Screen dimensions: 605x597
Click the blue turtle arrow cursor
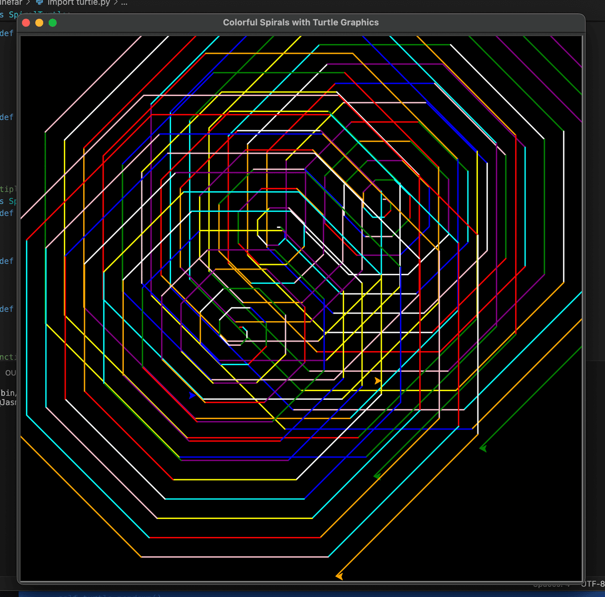pos(192,395)
